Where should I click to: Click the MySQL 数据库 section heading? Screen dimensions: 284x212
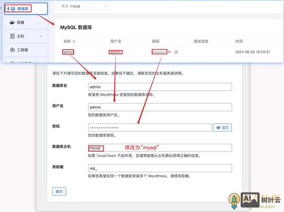pos(76,28)
